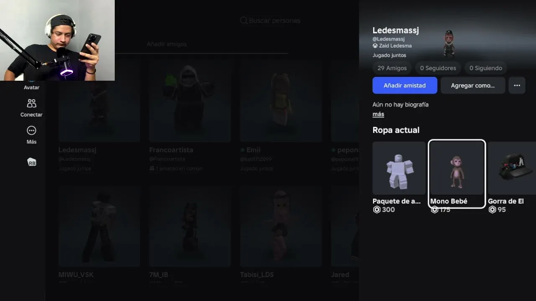This screenshot has height=301, width=536.
Task: Click the Robux icon beside price 95
Action: tap(492, 209)
